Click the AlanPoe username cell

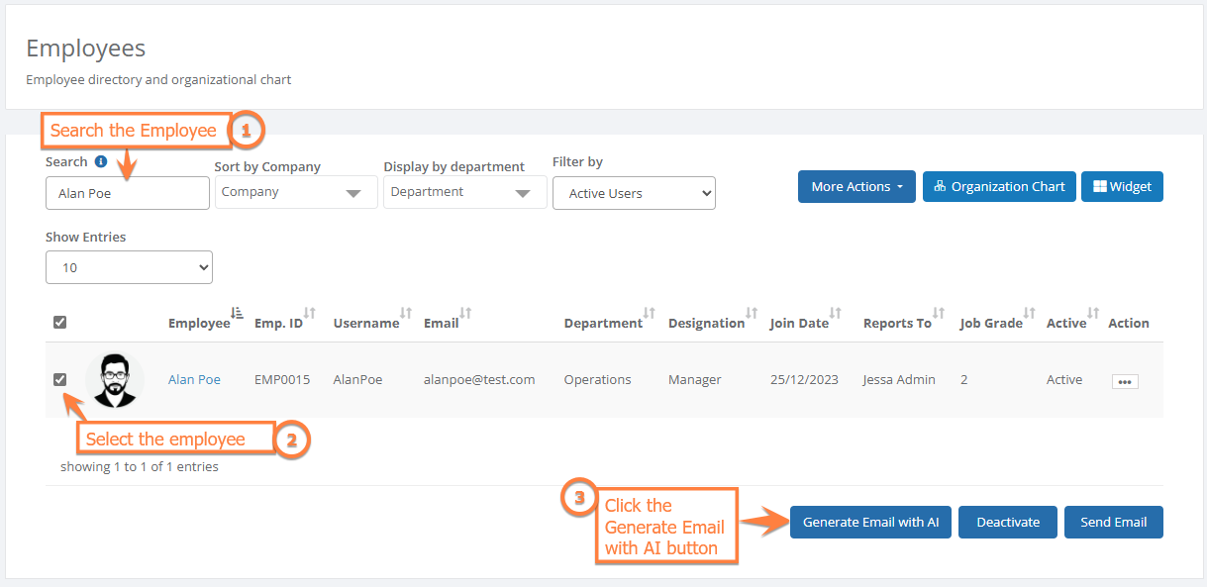[x=357, y=379]
